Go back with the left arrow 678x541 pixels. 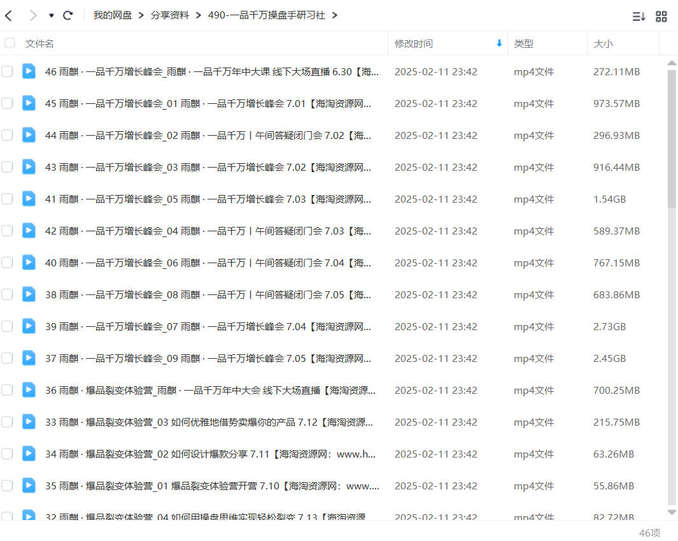[9, 16]
